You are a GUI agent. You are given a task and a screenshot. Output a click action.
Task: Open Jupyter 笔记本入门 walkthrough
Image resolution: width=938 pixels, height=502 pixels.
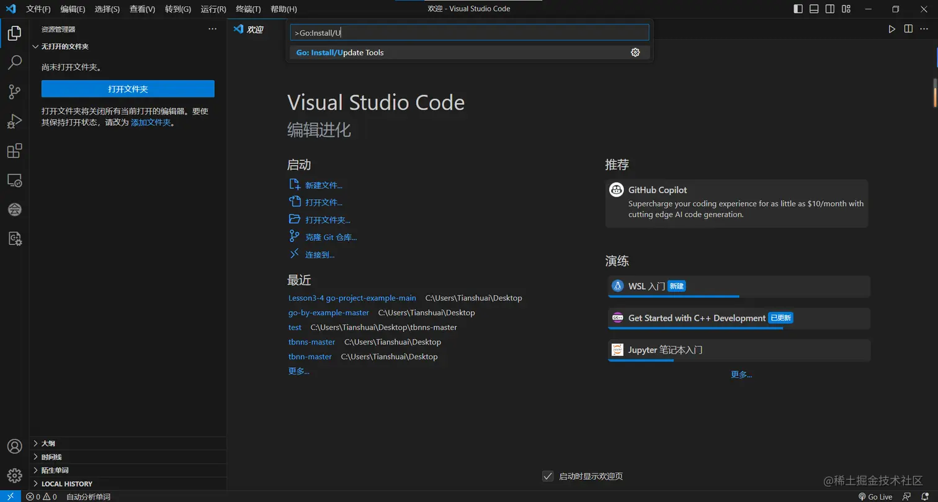pyautogui.click(x=739, y=350)
